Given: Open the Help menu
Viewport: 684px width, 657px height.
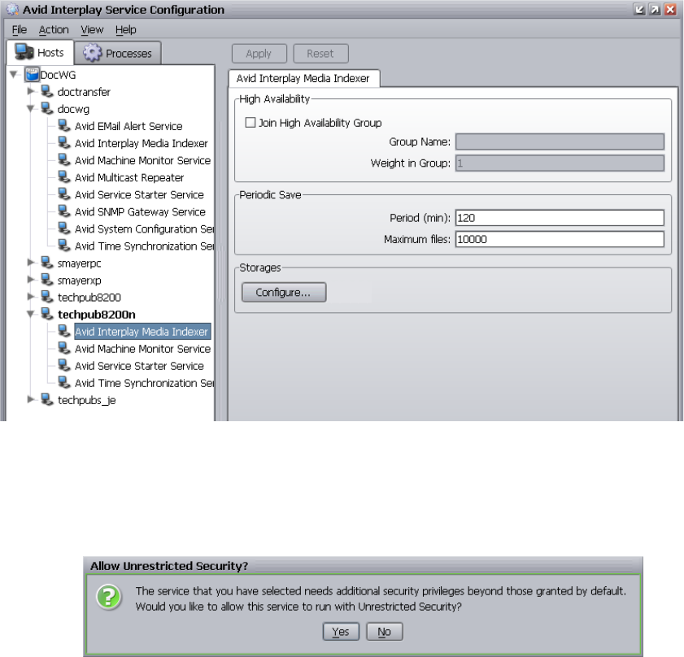Looking at the screenshot, I should click(125, 29).
